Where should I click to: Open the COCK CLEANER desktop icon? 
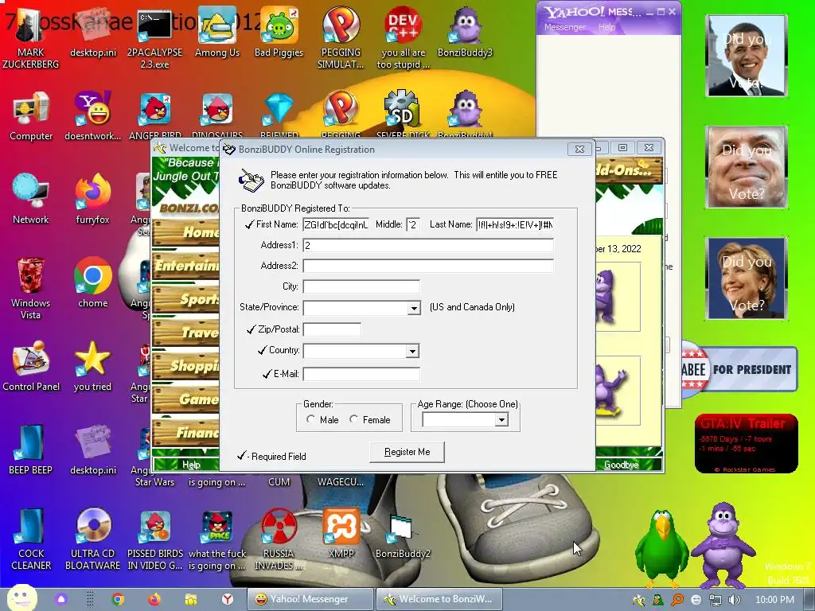[31, 540]
